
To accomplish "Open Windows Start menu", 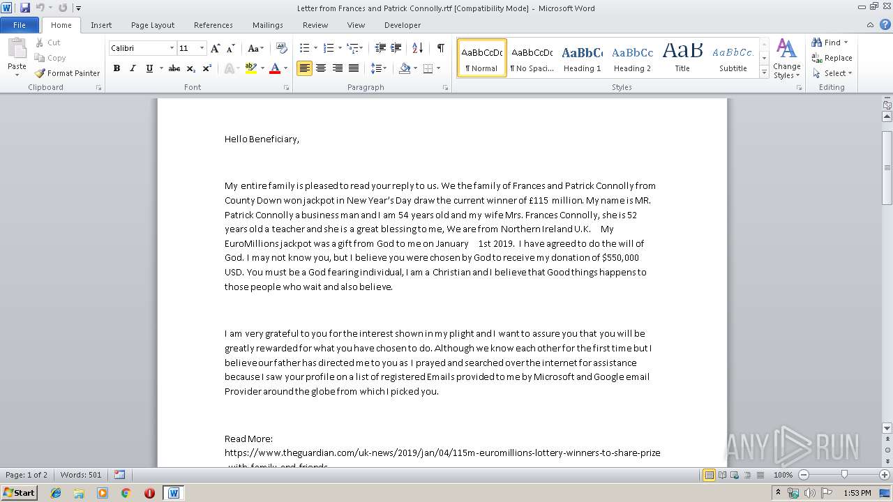I will point(19,492).
